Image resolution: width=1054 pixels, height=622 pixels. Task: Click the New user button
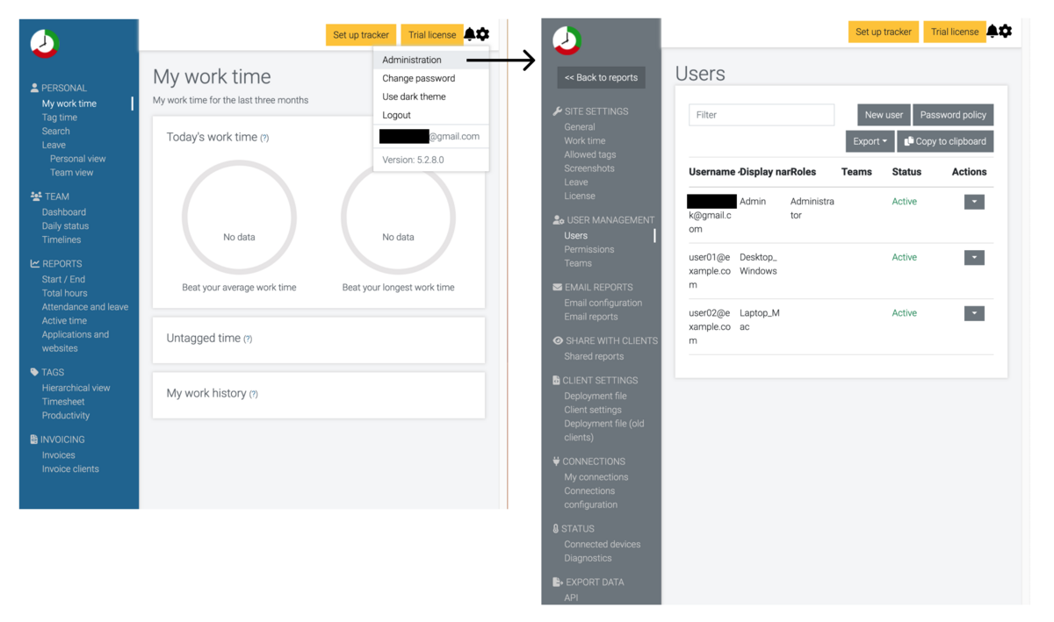click(884, 115)
